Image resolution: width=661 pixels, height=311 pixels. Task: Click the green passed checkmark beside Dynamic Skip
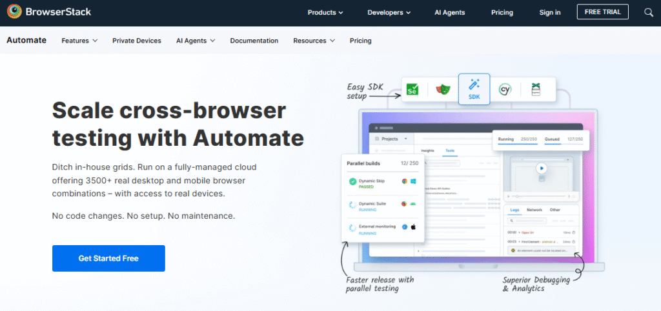tap(352, 182)
